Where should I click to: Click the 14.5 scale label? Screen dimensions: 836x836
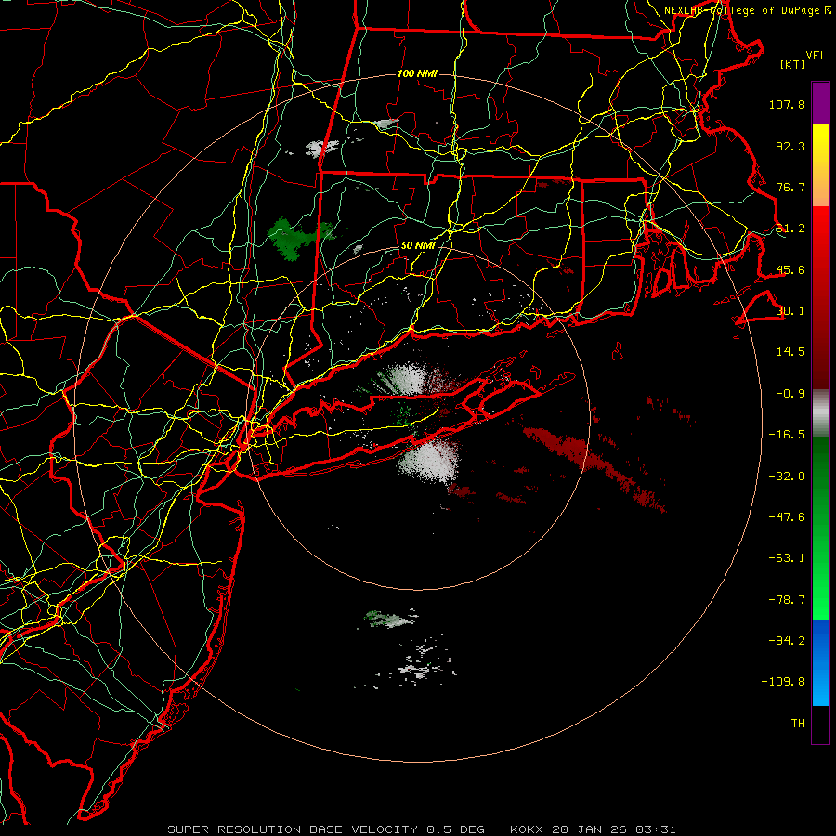click(x=790, y=352)
